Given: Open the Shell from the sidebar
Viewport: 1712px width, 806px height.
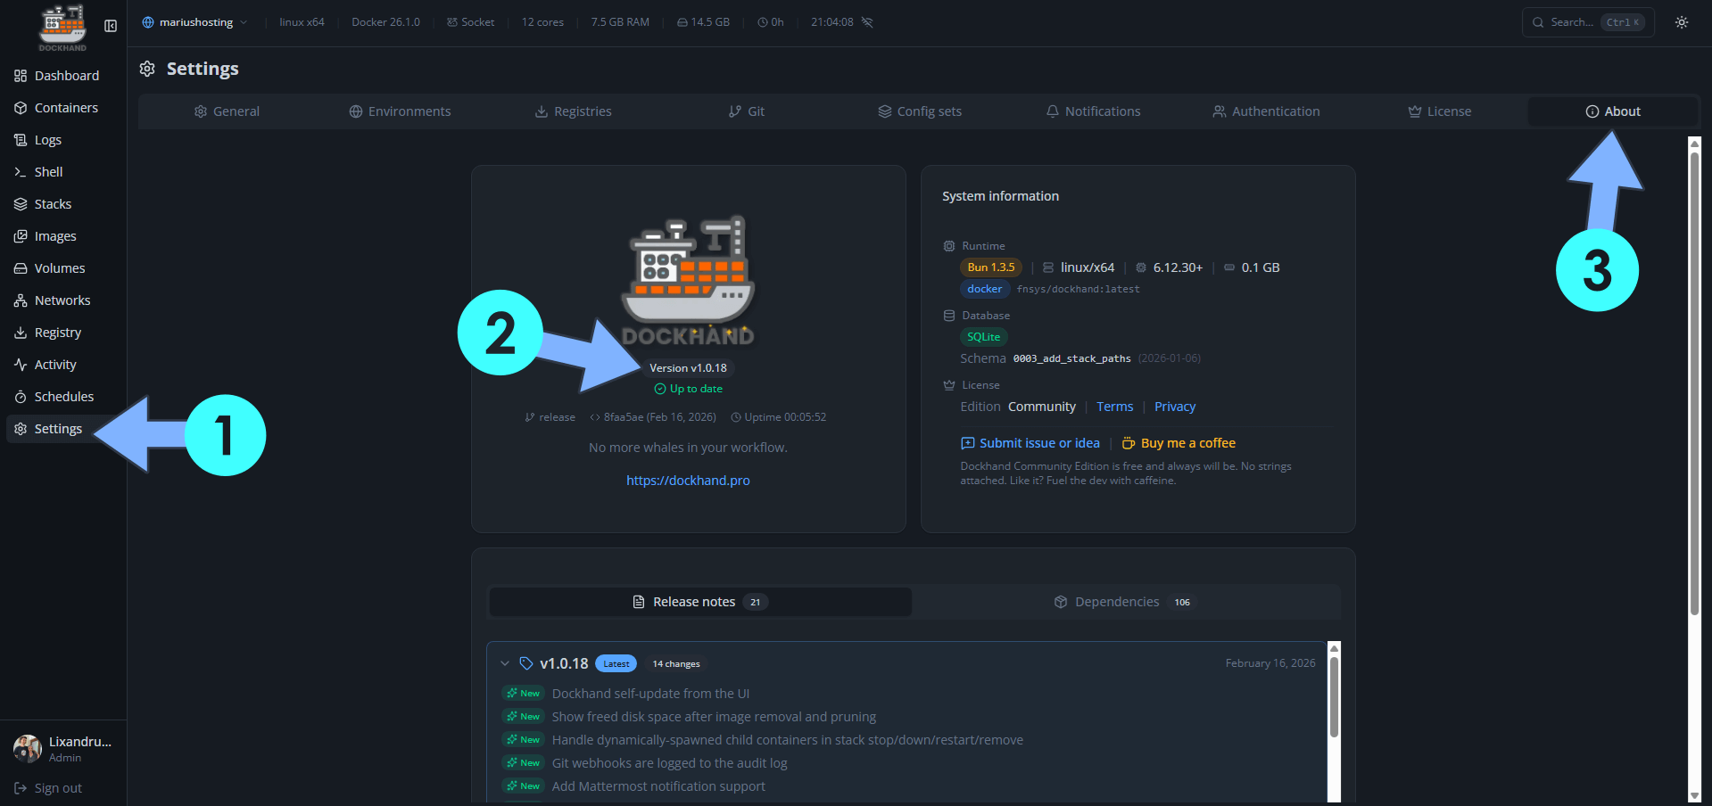Looking at the screenshot, I should click(47, 171).
